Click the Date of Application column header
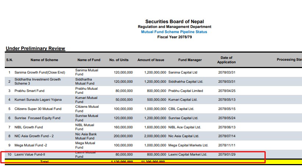 pos(226,60)
